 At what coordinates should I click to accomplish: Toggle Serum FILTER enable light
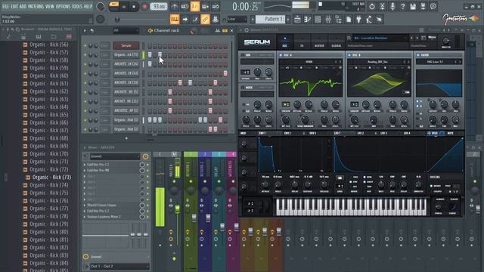418,55
